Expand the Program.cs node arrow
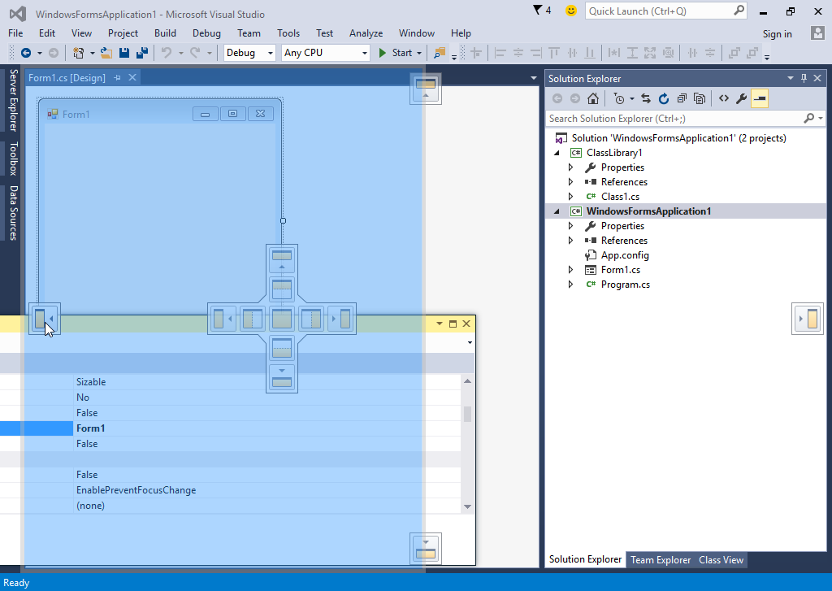 tap(571, 285)
